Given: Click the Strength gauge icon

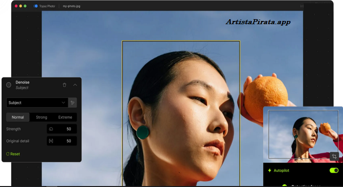Looking at the screenshot, I should point(51,129).
